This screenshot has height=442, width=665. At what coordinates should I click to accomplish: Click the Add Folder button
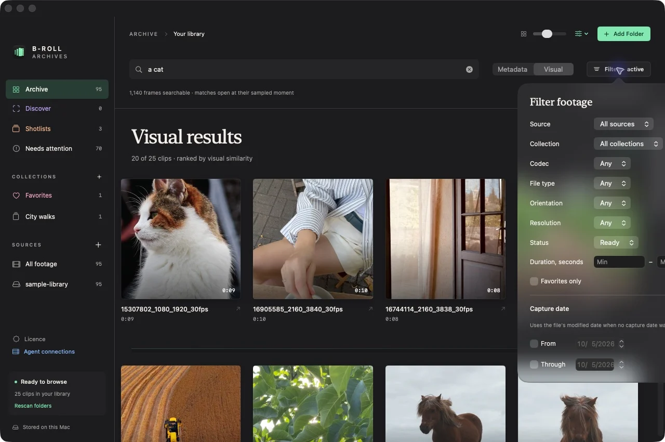[x=624, y=34]
